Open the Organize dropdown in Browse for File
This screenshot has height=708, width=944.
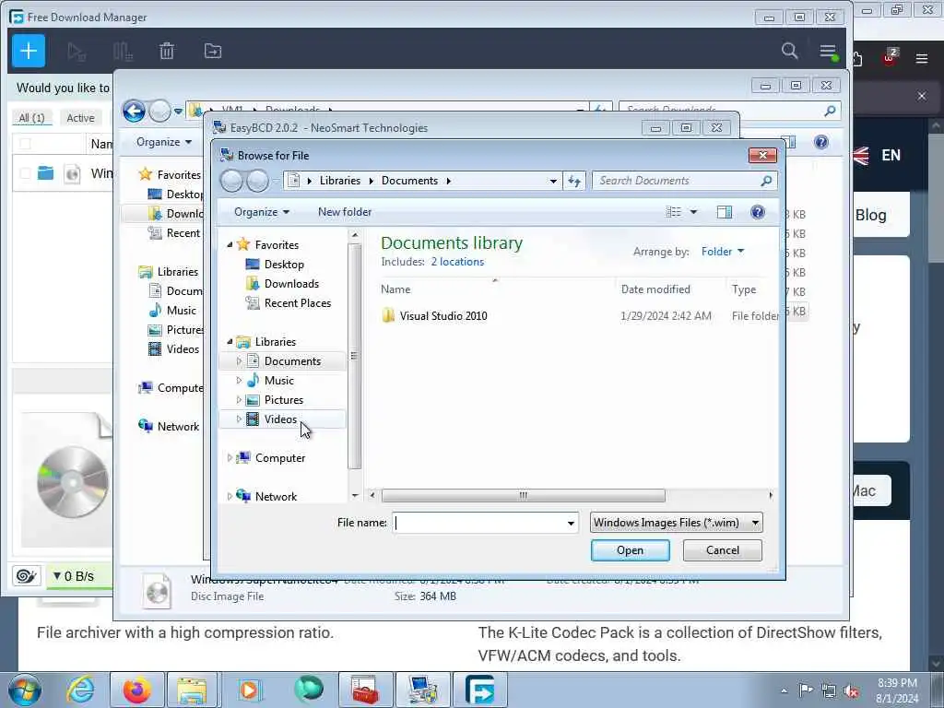(261, 212)
